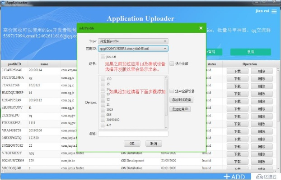
Task: Close the Add Profile dialog
Action: click(x=200, y=28)
